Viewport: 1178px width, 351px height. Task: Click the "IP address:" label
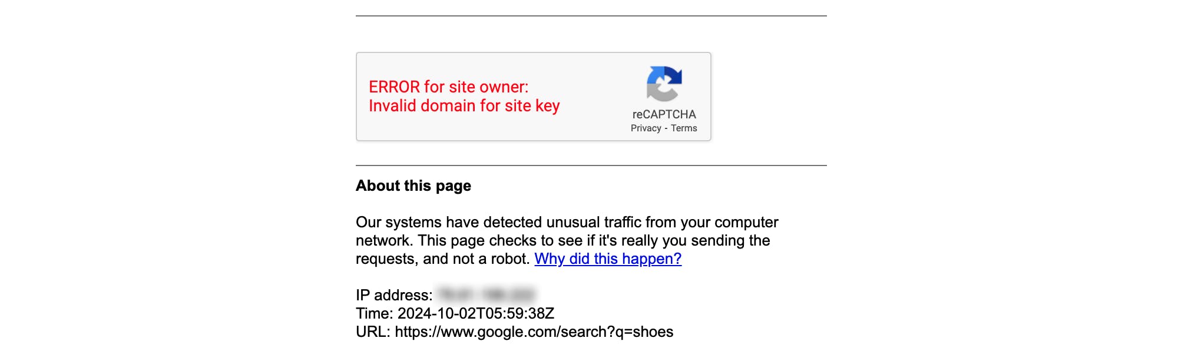[394, 295]
